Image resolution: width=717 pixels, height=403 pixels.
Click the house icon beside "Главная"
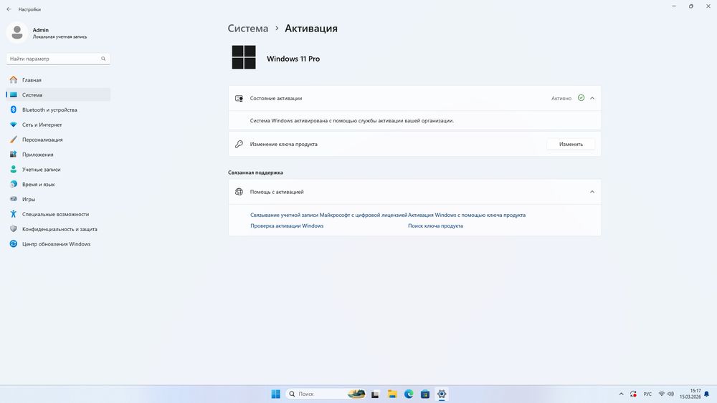click(13, 80)
